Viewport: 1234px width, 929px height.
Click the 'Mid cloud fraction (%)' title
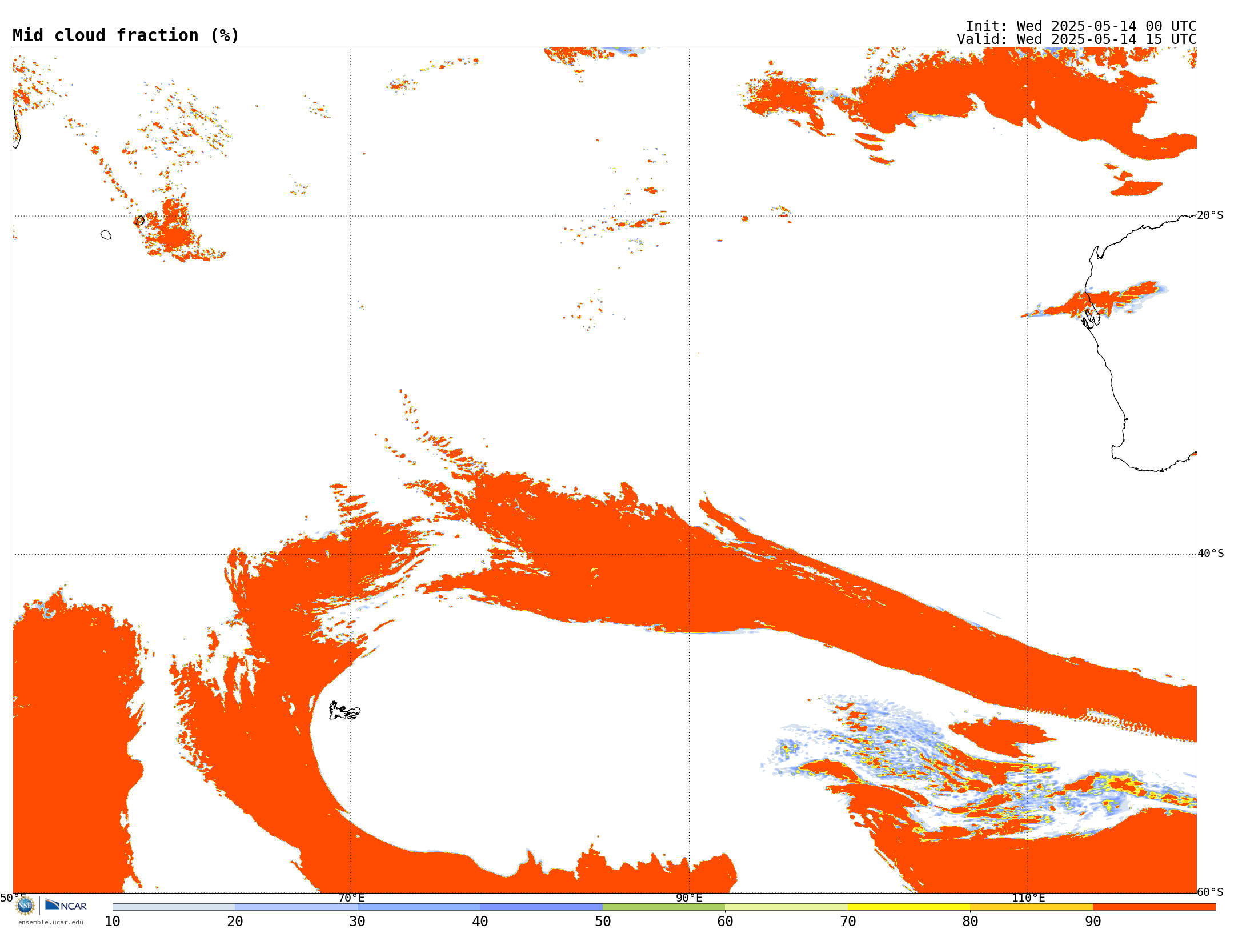tap(126, 35)
